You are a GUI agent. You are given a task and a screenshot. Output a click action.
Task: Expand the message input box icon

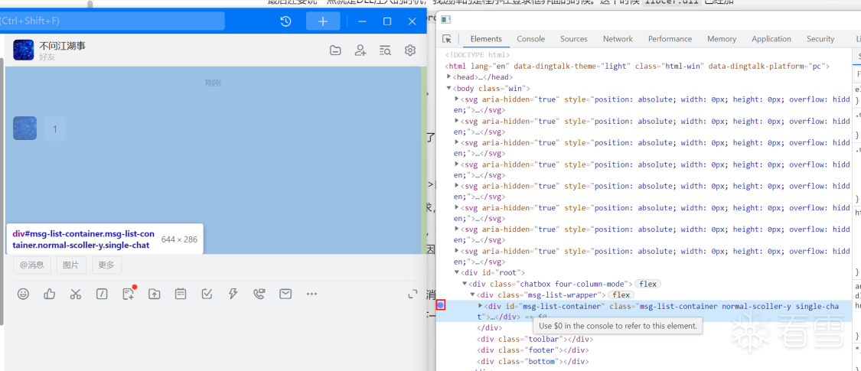[x=413, y=295]
